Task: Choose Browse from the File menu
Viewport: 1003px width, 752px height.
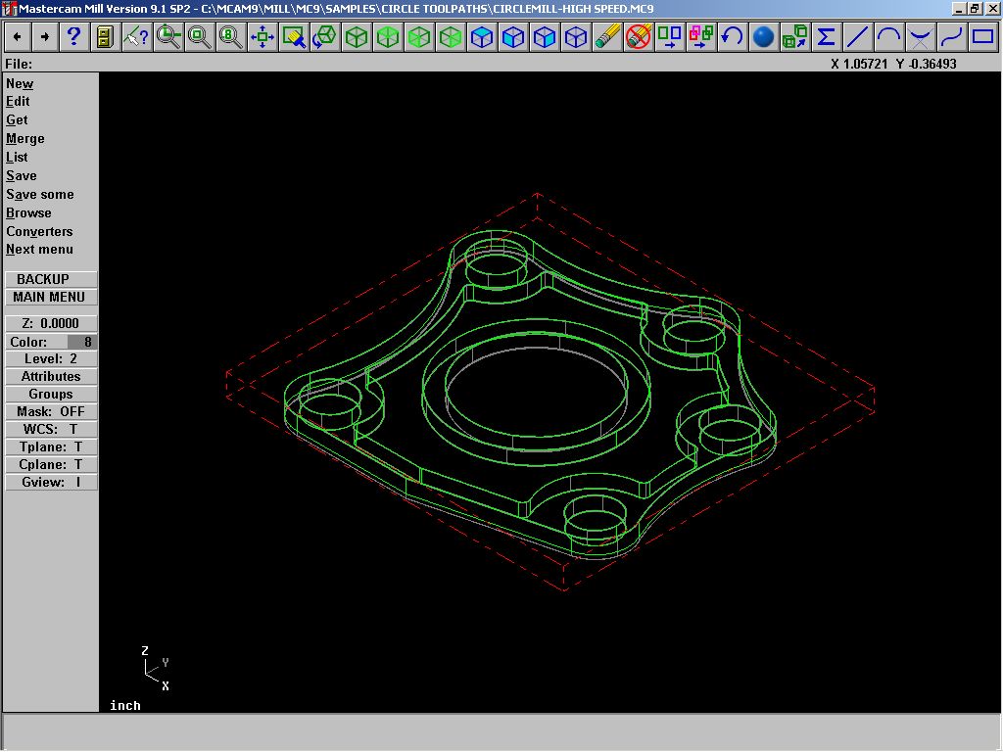Action: click(28, 212)
